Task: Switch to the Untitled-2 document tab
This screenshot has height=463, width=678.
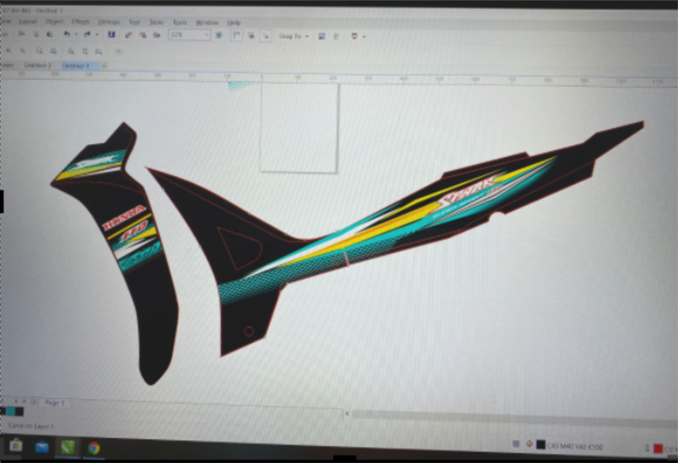Action: 37,65
